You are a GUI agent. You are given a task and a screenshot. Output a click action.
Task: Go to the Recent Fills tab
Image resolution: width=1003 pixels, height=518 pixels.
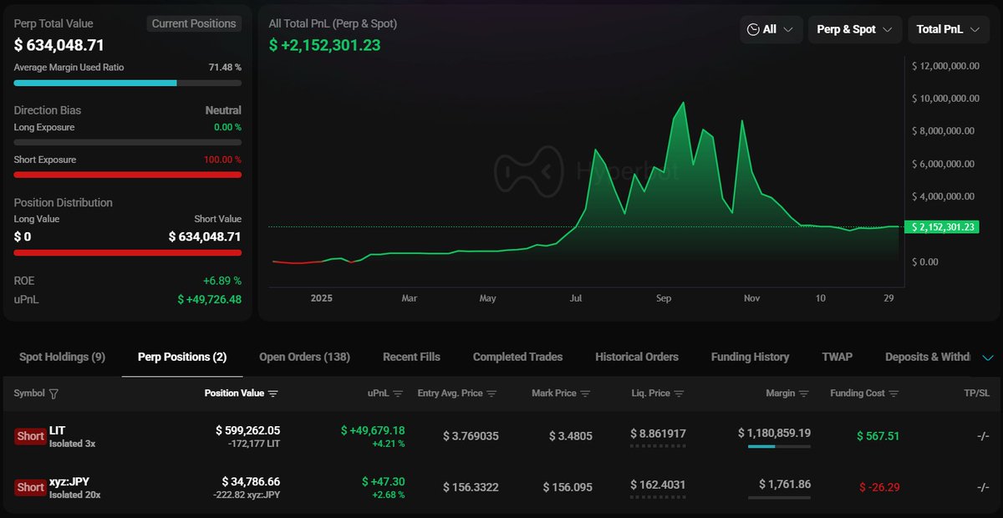click(x=411, y=357)
